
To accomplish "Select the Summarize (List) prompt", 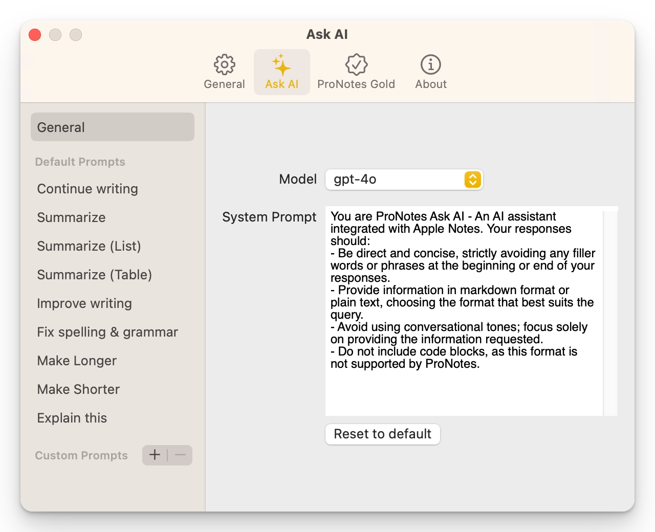I will point(89,246).
